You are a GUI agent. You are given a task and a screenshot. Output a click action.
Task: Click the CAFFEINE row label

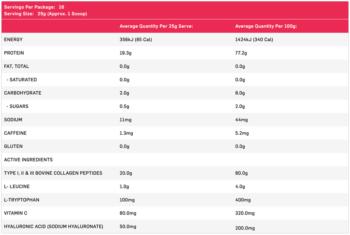coord(15,133)
